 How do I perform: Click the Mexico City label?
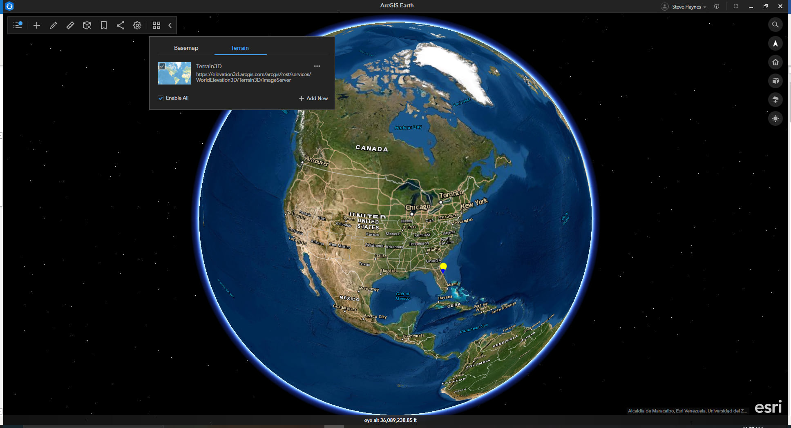coord(375,317)
